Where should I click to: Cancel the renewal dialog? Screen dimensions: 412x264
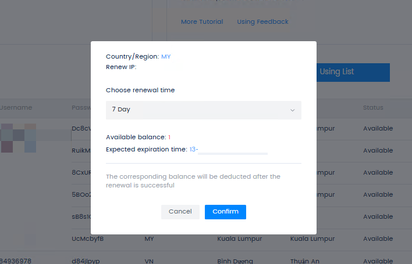(x=180, y=212)
